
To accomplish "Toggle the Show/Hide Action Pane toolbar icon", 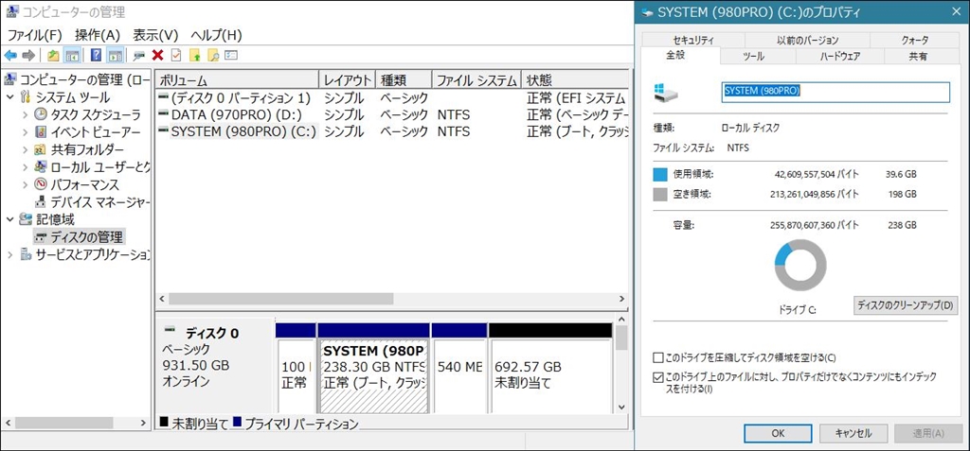I will pyautogui.click(x=115, y=56).
